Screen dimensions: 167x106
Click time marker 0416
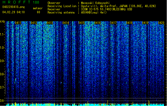(x=97, y=23)
